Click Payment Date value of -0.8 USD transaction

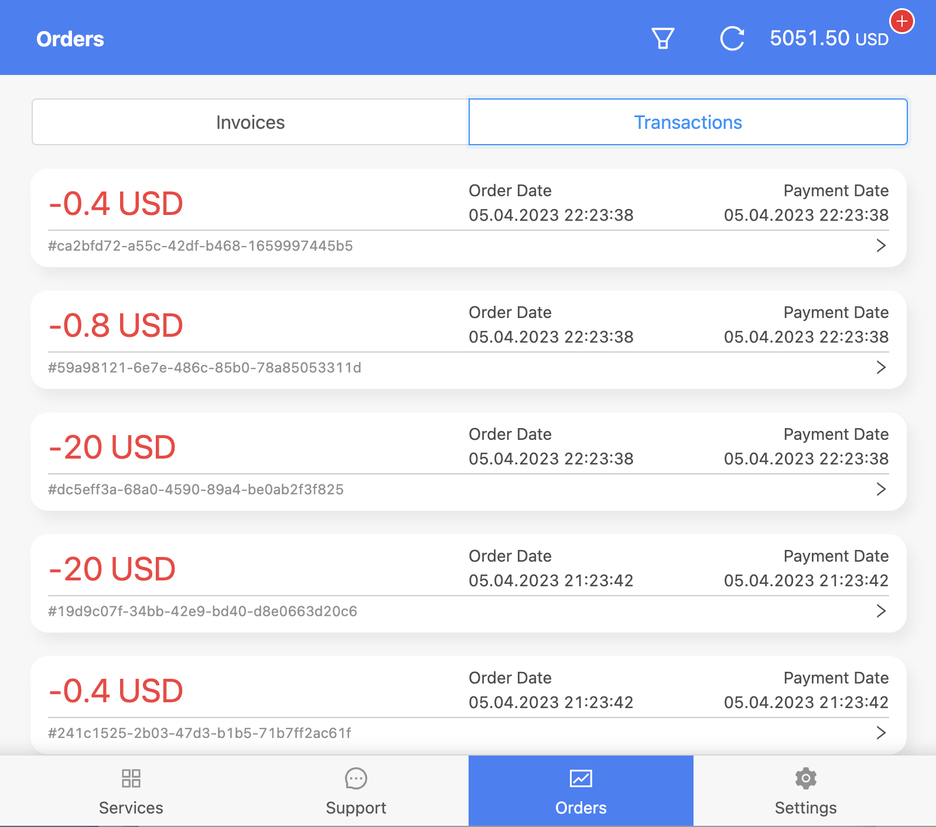[807, 337]
